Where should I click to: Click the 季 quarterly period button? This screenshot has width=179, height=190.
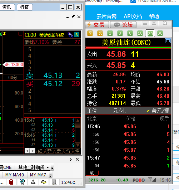tap(90, 33)
